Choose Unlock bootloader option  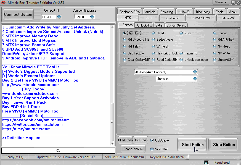coord(181,60)
